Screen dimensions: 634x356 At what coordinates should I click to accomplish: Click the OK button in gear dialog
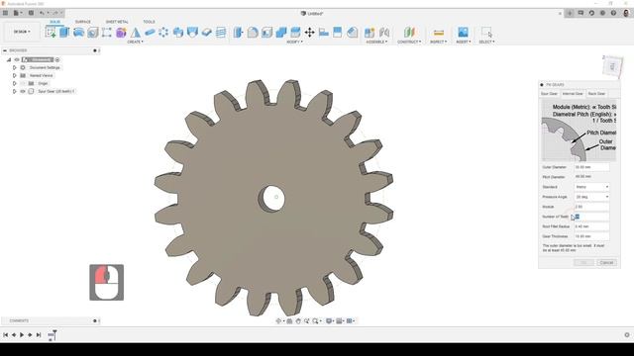(583, 262)
